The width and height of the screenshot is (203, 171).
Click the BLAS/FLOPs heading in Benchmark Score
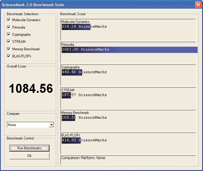(71, 135)
